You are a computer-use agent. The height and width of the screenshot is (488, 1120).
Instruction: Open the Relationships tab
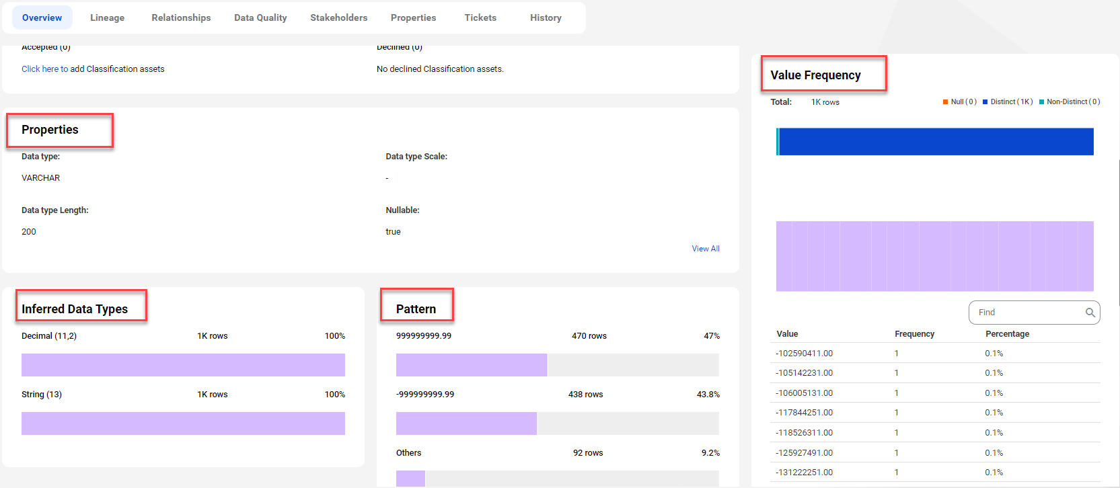pyautogui.click(x=181, y=17)
